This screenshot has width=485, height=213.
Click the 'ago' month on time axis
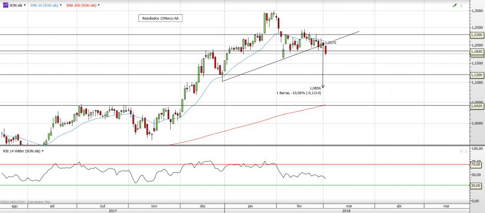tap(14, 206)
